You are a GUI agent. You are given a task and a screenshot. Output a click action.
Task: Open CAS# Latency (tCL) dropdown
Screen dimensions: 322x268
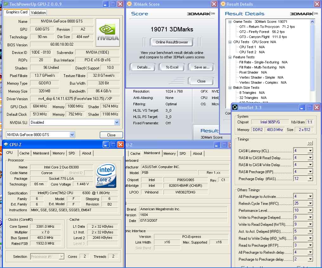tap(310, 151)
